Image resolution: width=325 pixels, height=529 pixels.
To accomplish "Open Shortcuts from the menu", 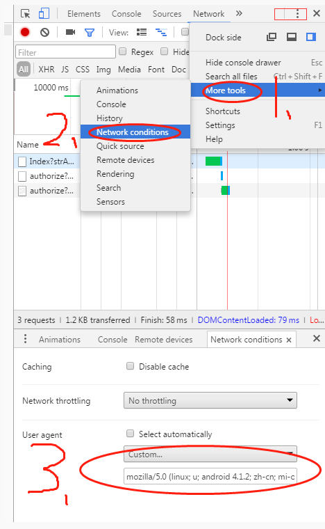I will (258, 111).
